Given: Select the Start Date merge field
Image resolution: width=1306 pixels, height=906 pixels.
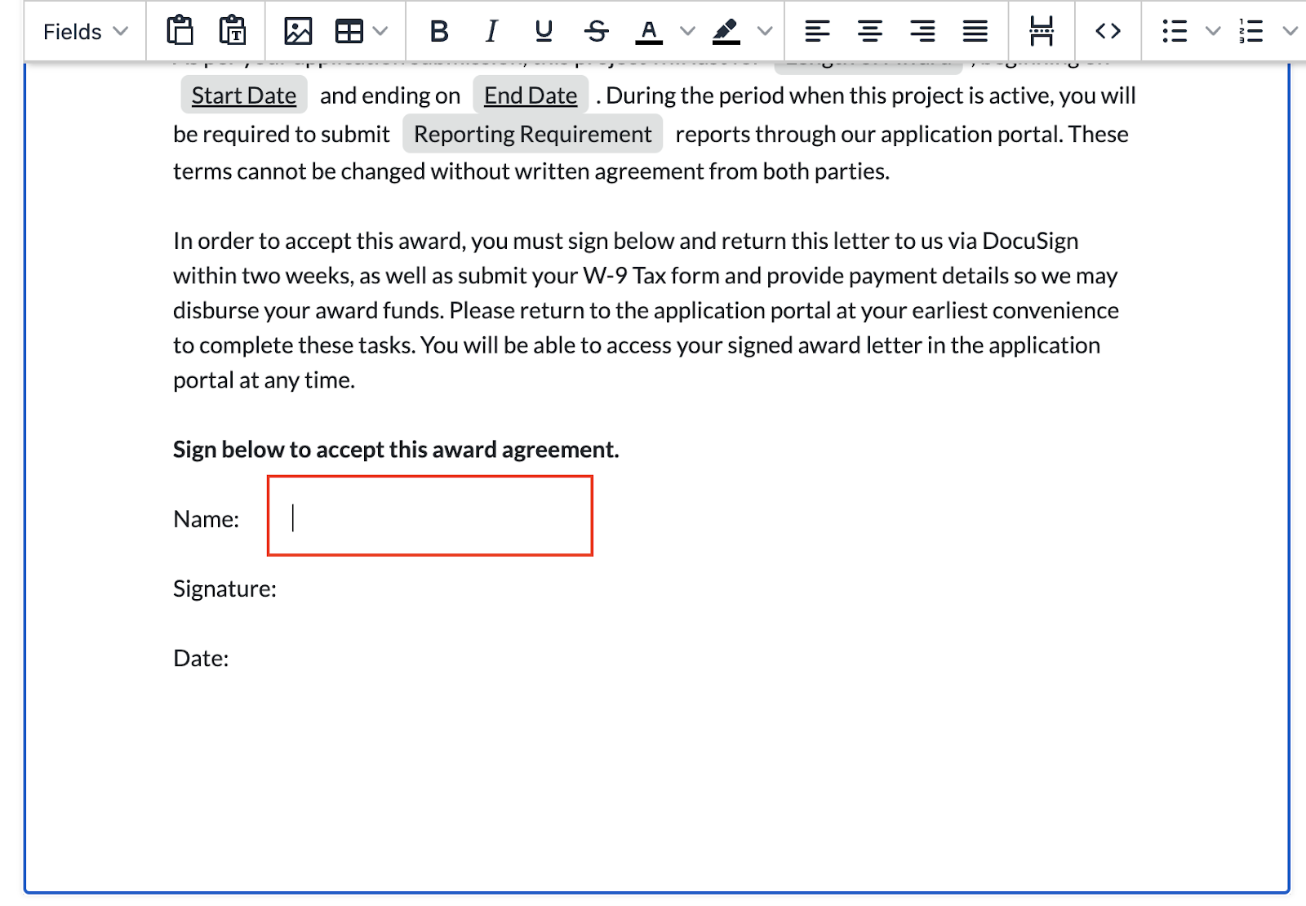Looking at the screenshot, I should [x=244, y=95].
